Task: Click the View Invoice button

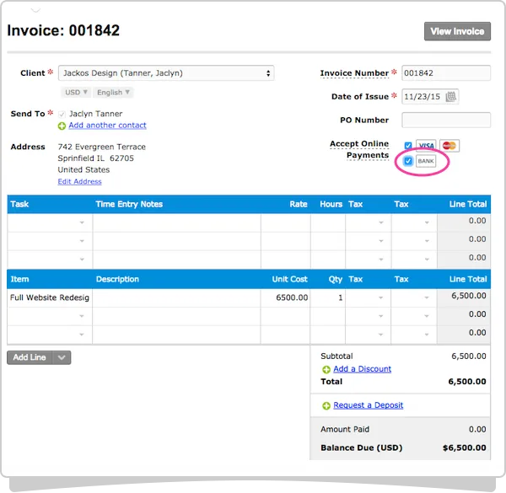Action: point(457,31)
